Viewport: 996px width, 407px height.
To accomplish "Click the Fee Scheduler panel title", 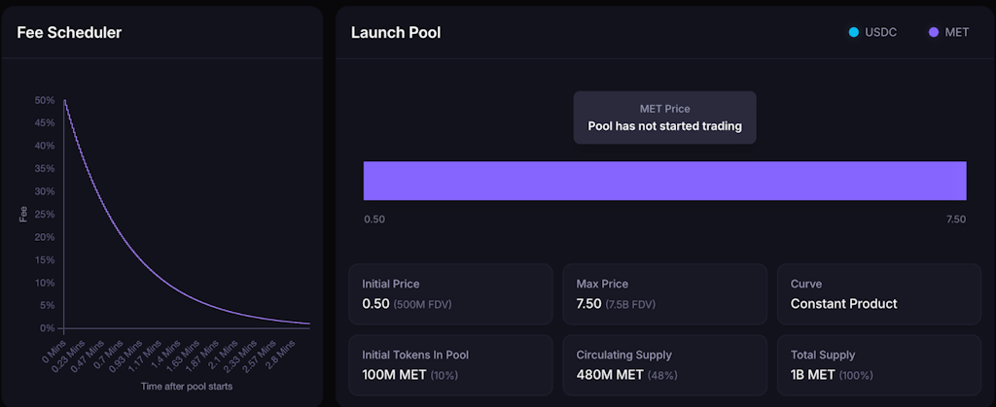I will point(69,32).
